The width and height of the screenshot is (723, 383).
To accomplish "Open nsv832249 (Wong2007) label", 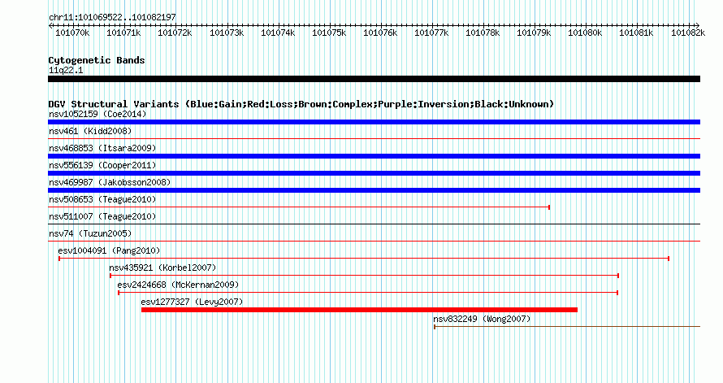I will point(482,319).
